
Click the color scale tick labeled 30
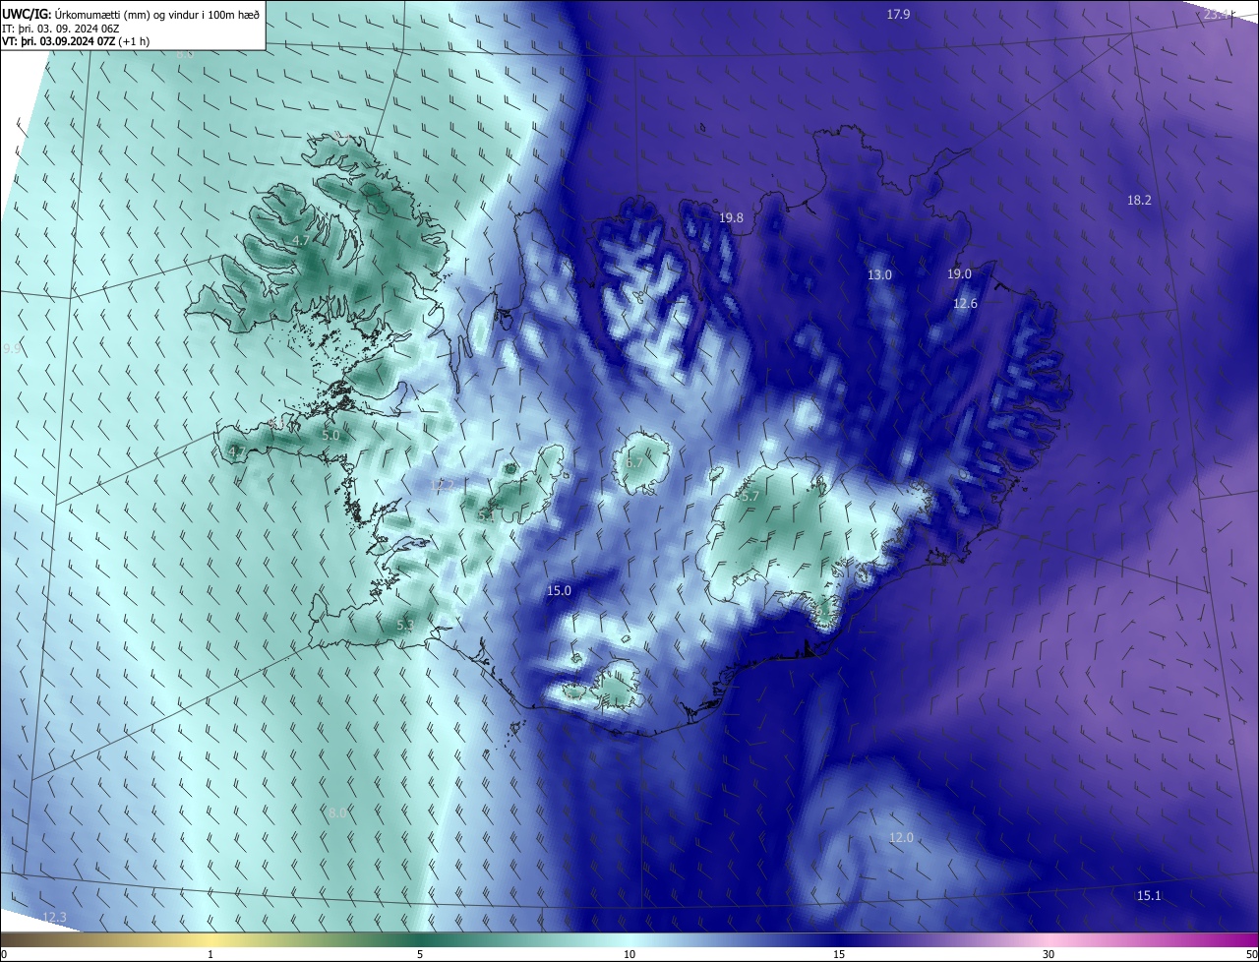(x=1049, y=954)
